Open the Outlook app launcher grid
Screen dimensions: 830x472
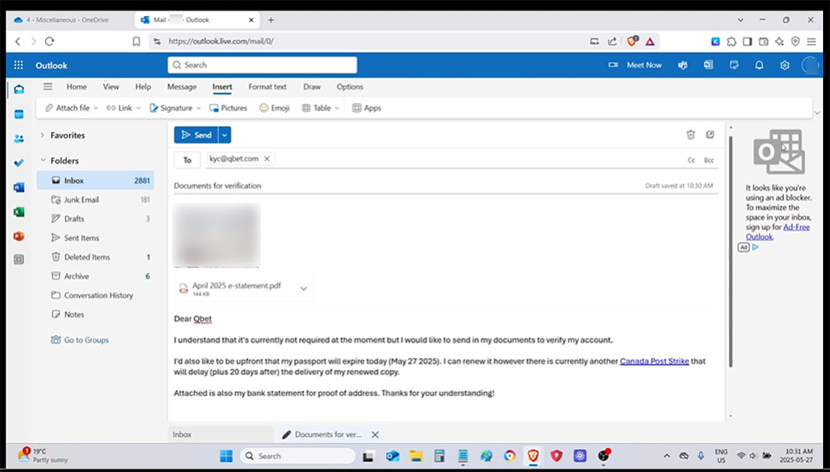19,65
